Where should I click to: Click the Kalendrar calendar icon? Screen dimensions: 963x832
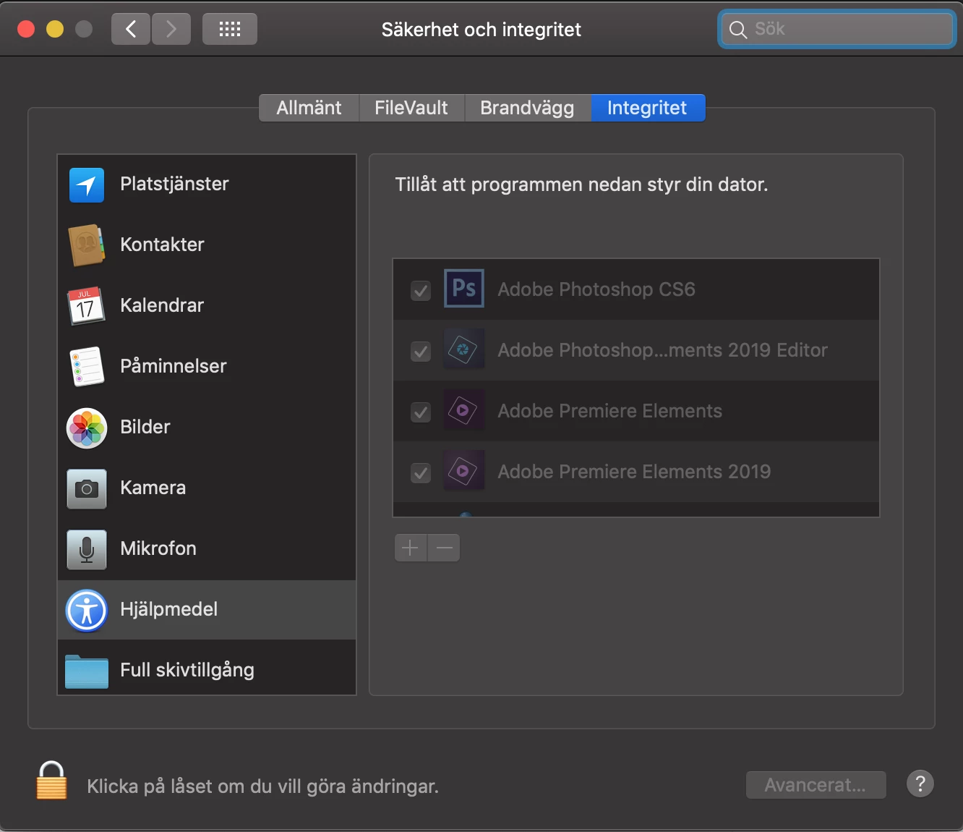pos(87,306)
